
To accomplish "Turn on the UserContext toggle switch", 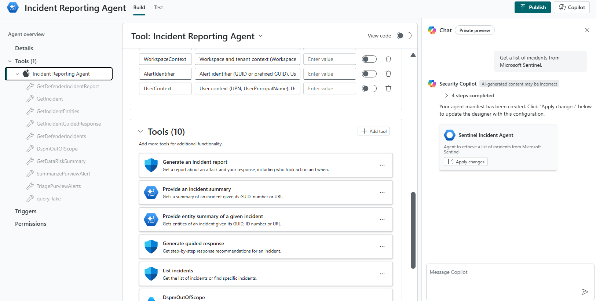I will (x=369, y=88).
